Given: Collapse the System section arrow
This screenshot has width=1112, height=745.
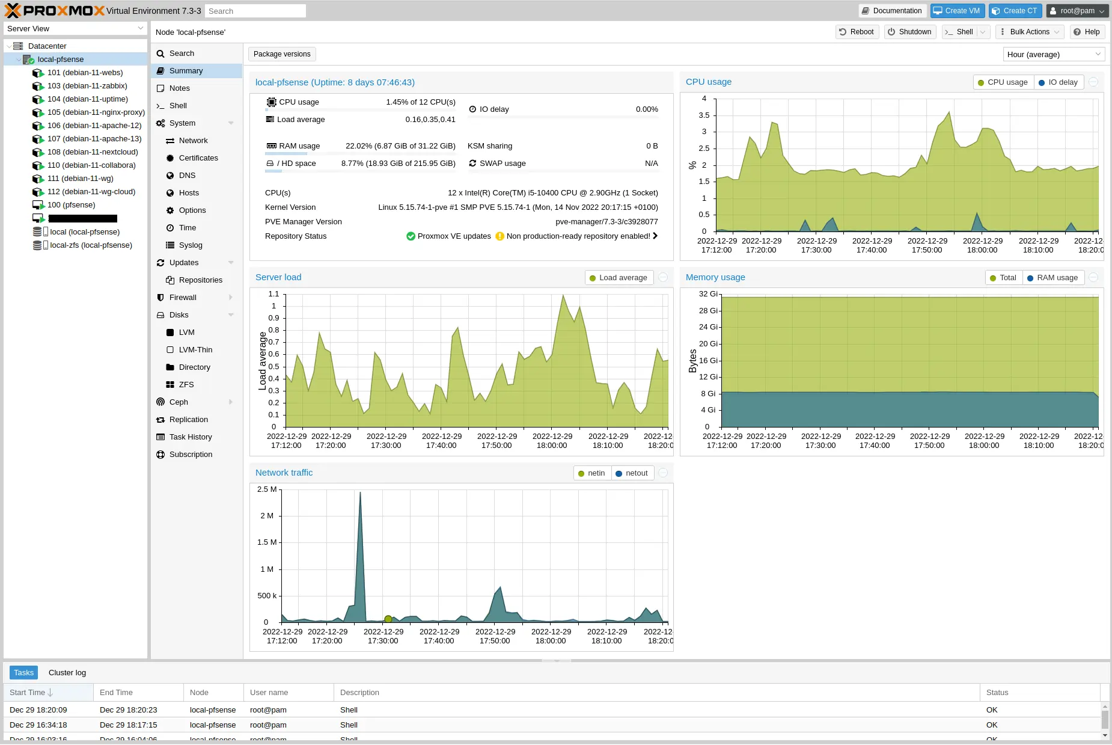Looking at the screenshot, I should 231,123.
